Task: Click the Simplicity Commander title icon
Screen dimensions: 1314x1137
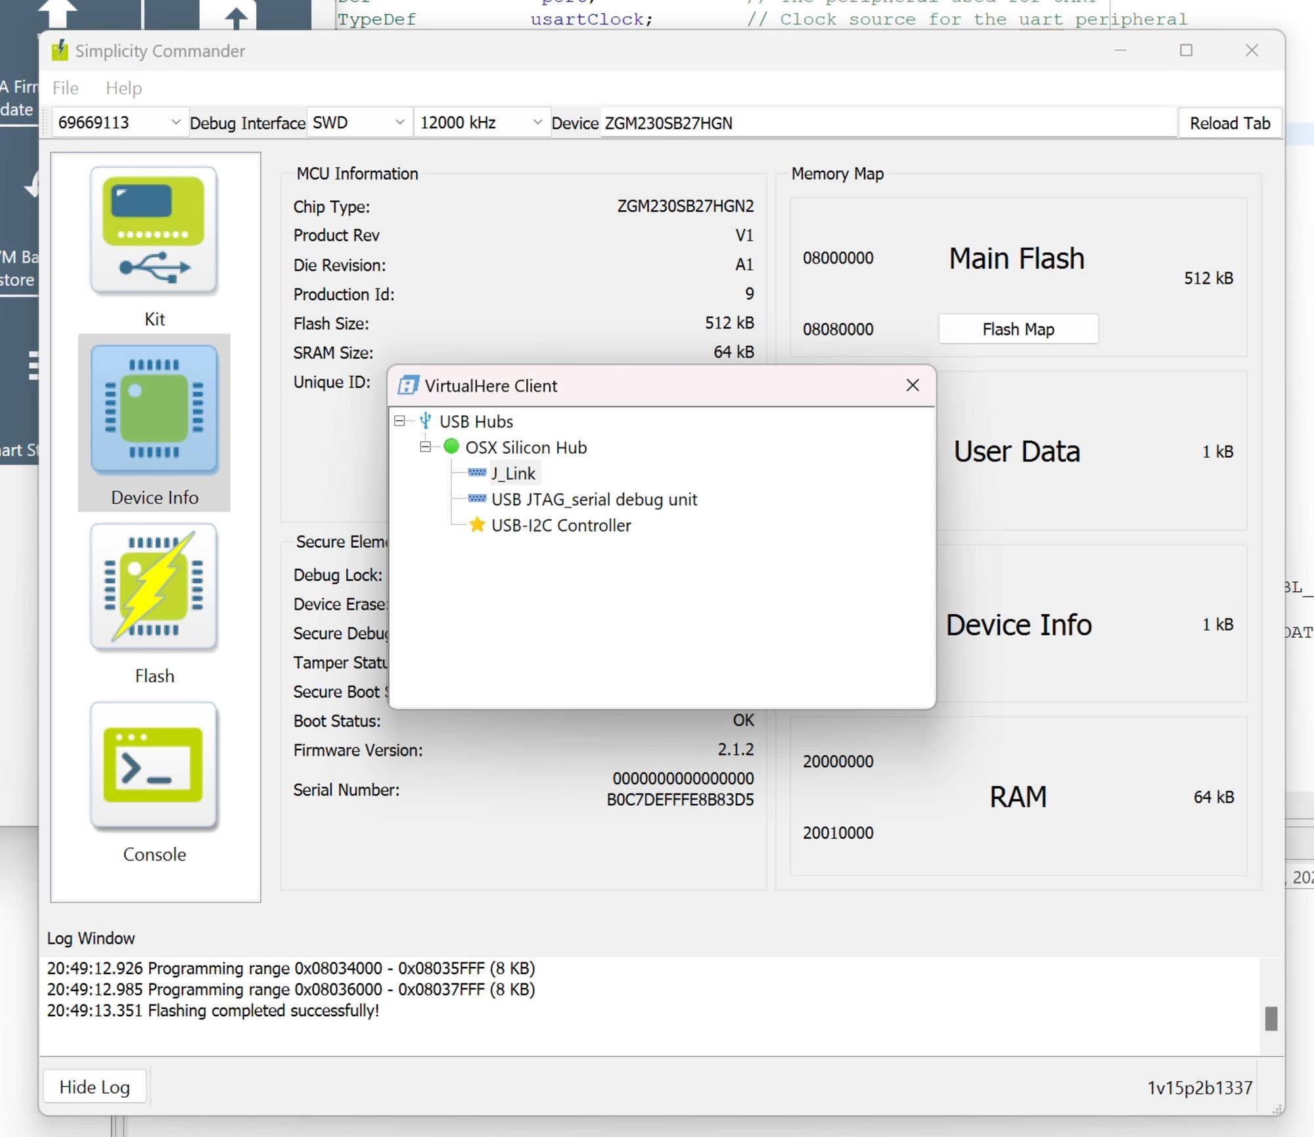Action: 60,51
